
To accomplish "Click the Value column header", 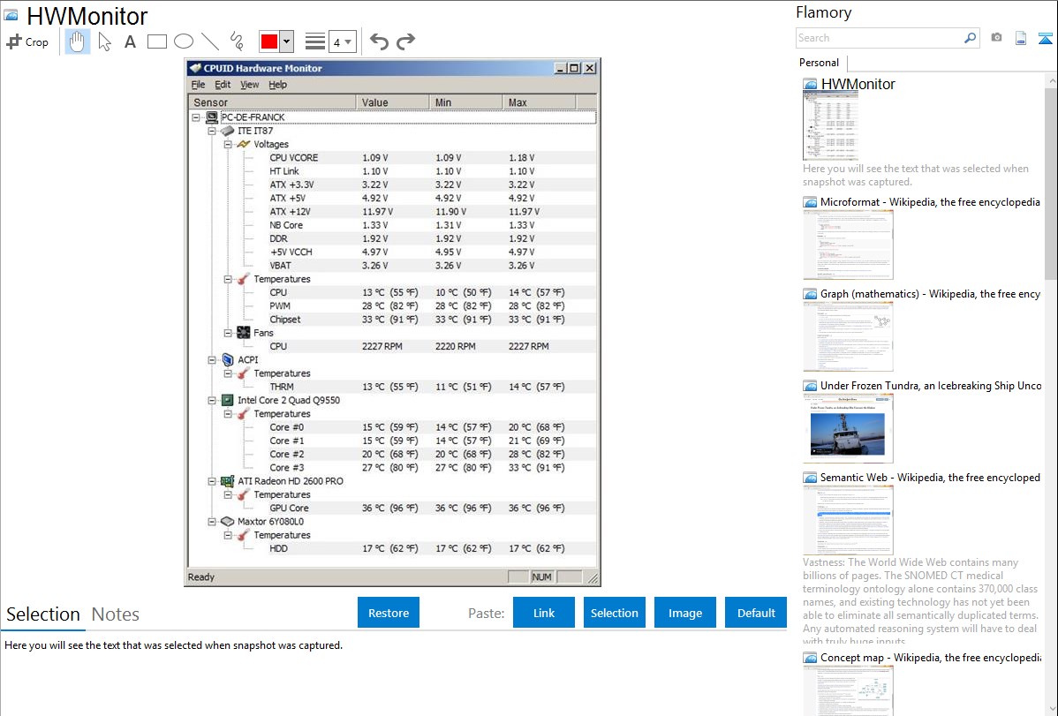I will (393, 102).
